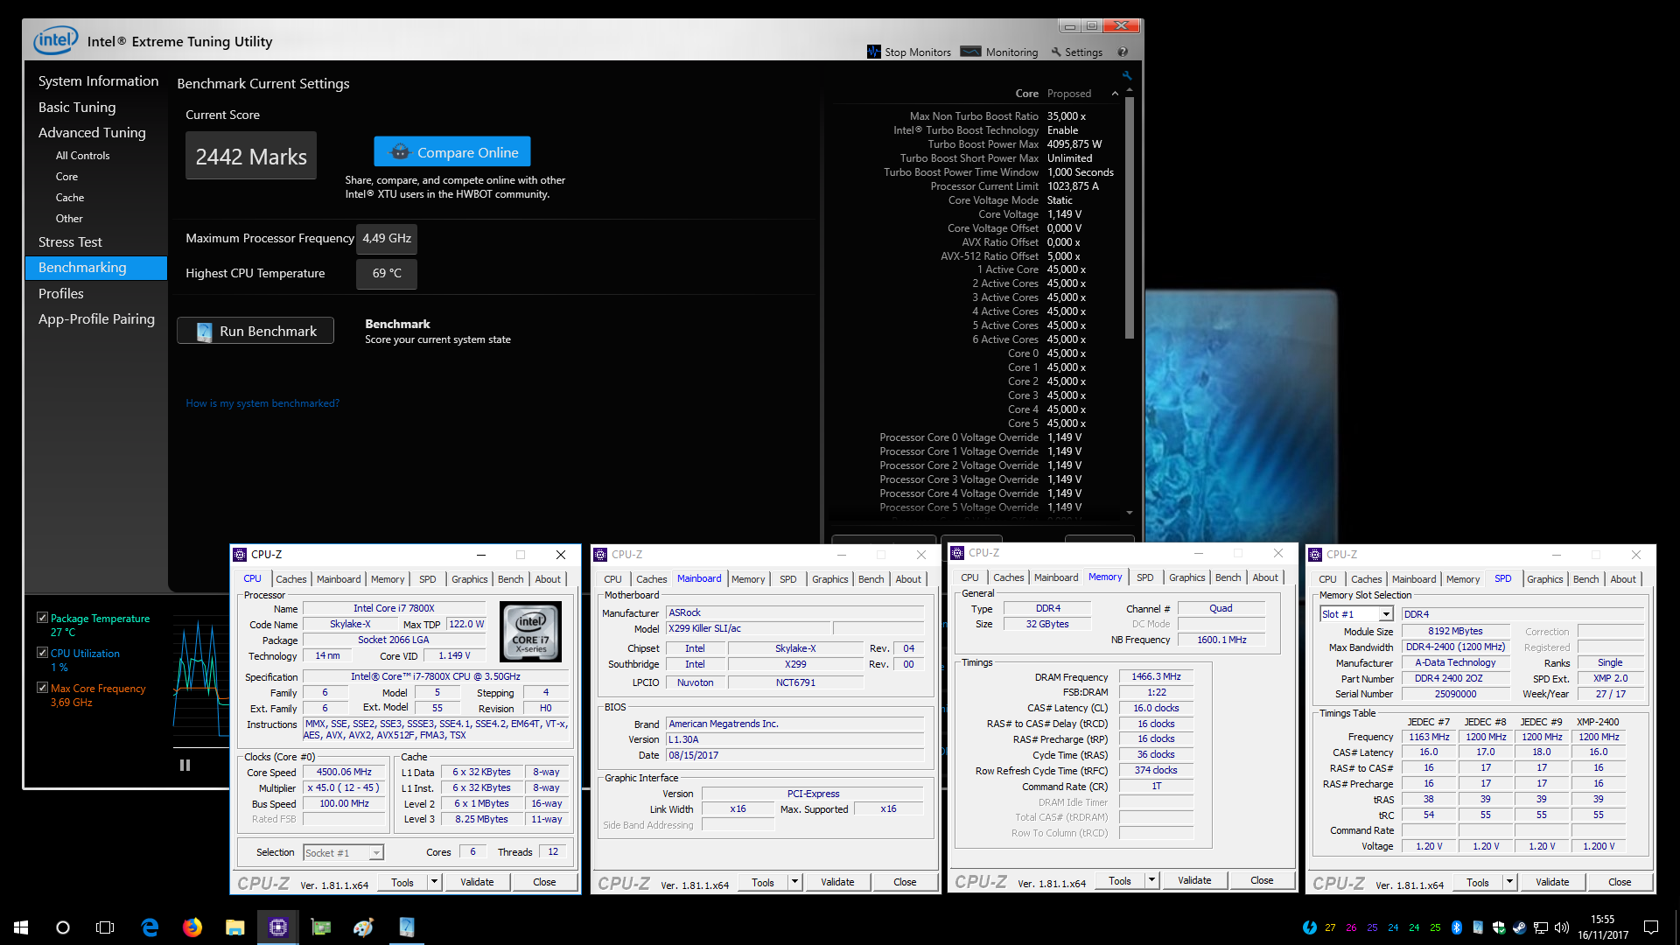Click the Run Benchmark button
Image resolution: width=1680 pixels, height=945 pixels.
coord(255,331)
